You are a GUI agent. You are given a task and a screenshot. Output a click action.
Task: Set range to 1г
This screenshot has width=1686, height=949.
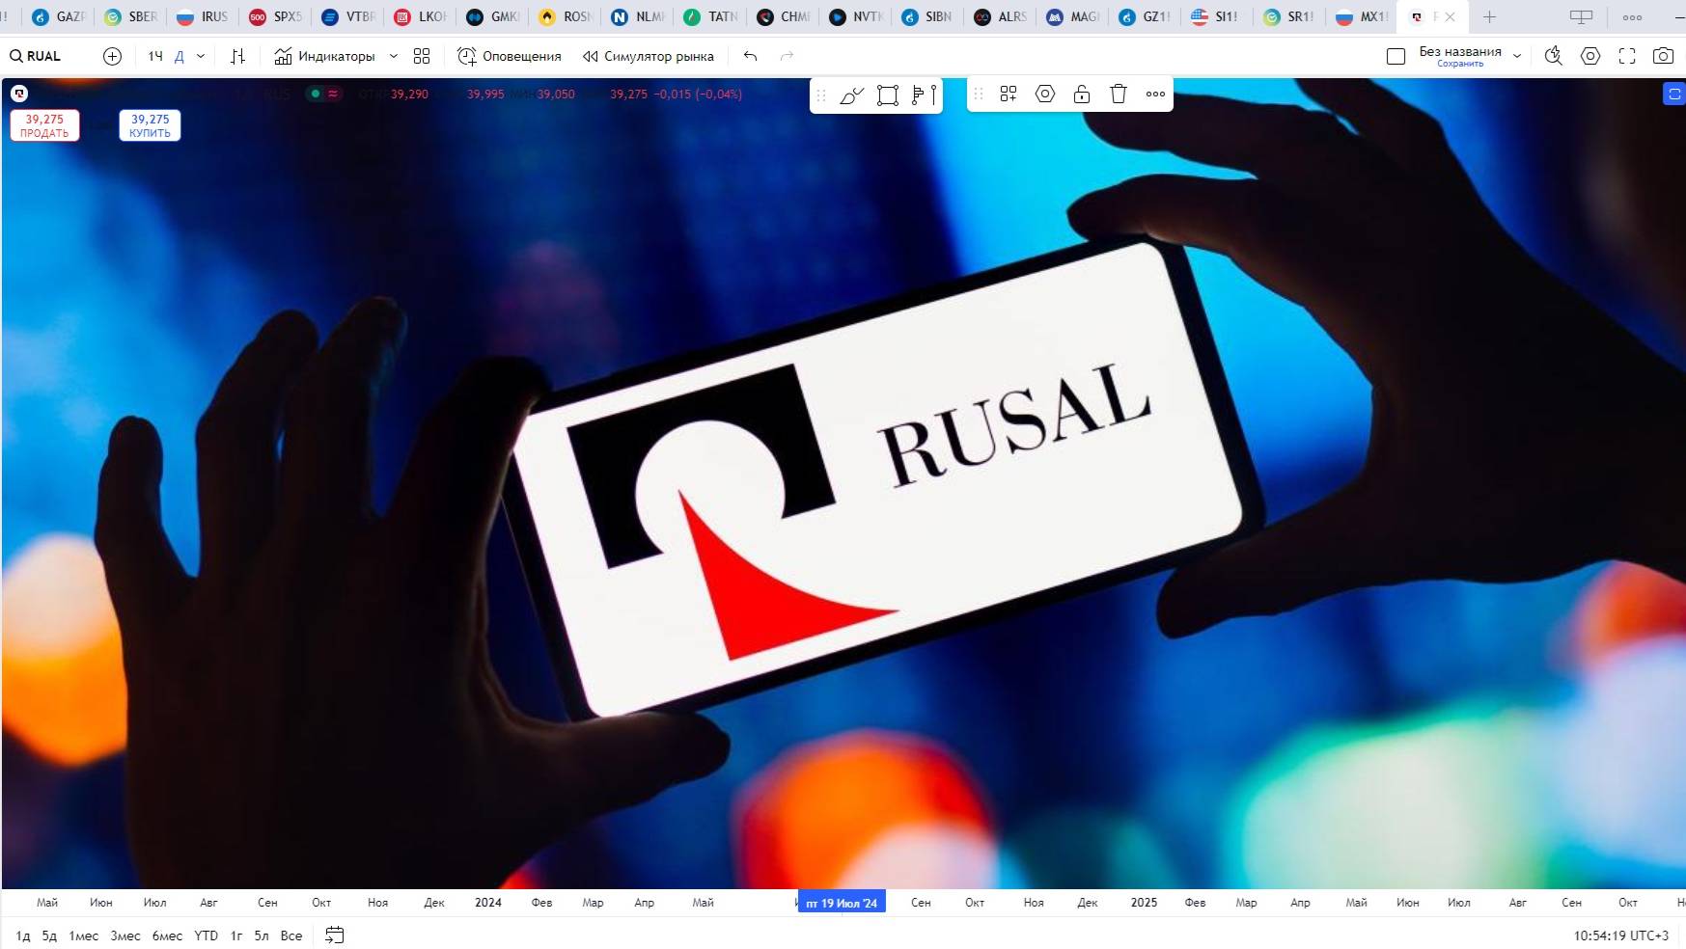236,935
